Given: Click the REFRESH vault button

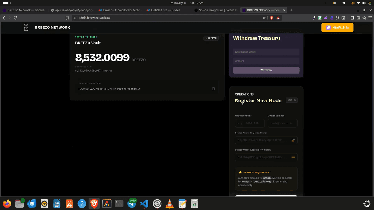Looking at the screenshot, I should (x=211, y=38).
